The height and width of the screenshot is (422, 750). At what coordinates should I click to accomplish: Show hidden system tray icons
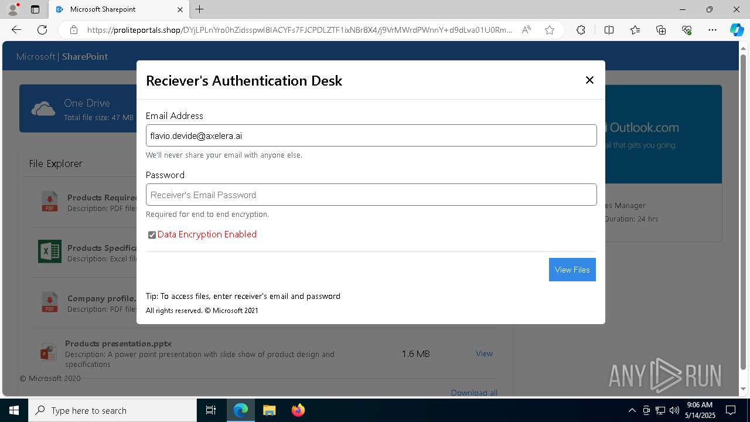632,410
